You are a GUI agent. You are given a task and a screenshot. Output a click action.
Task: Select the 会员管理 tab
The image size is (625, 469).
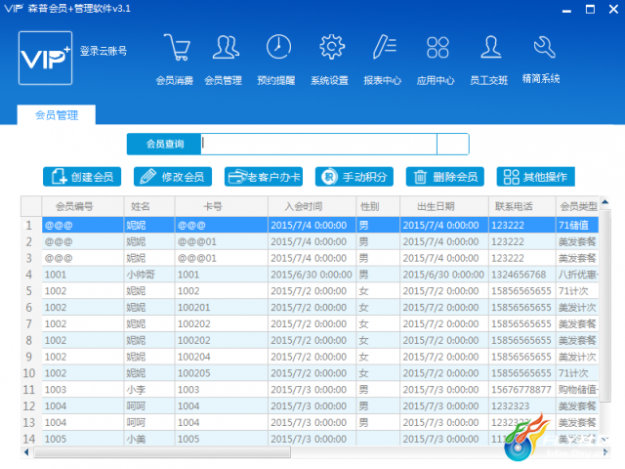click(57, 115)
